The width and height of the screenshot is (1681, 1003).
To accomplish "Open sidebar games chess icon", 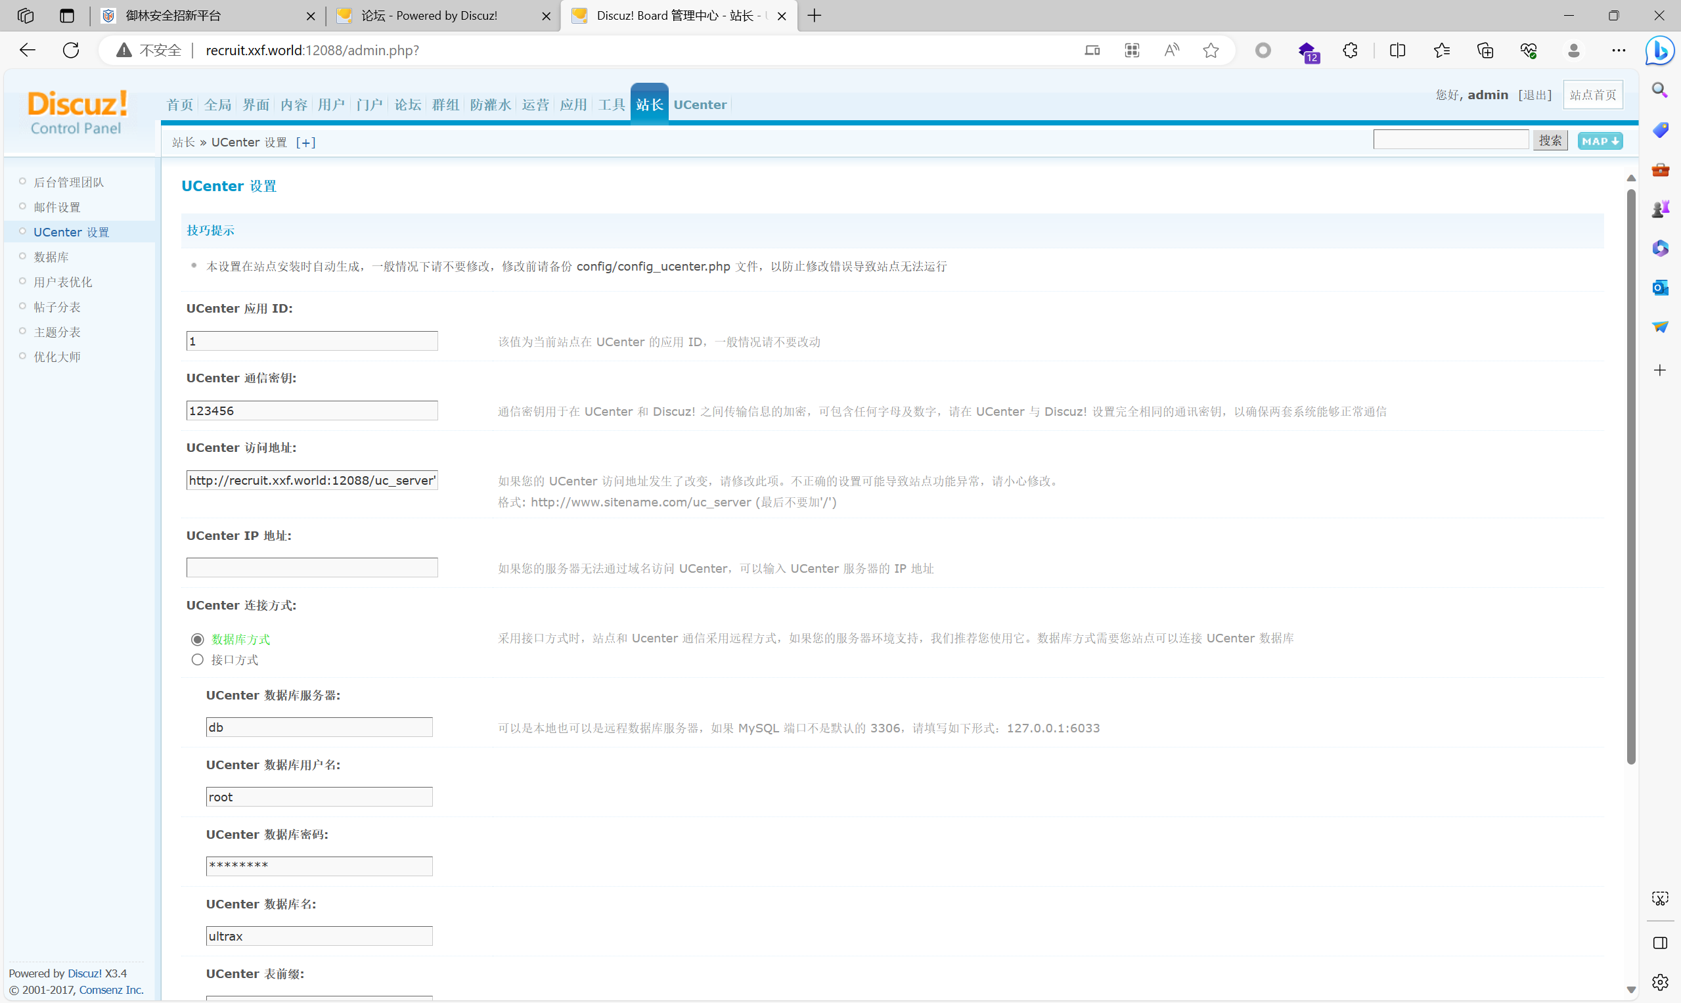I will 1660,209.
